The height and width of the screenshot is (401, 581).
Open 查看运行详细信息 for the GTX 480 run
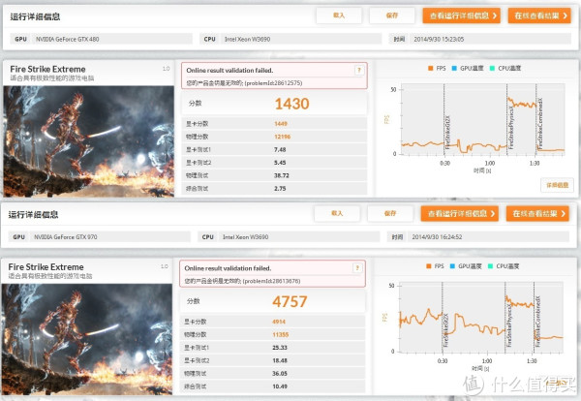coord(461,15)
